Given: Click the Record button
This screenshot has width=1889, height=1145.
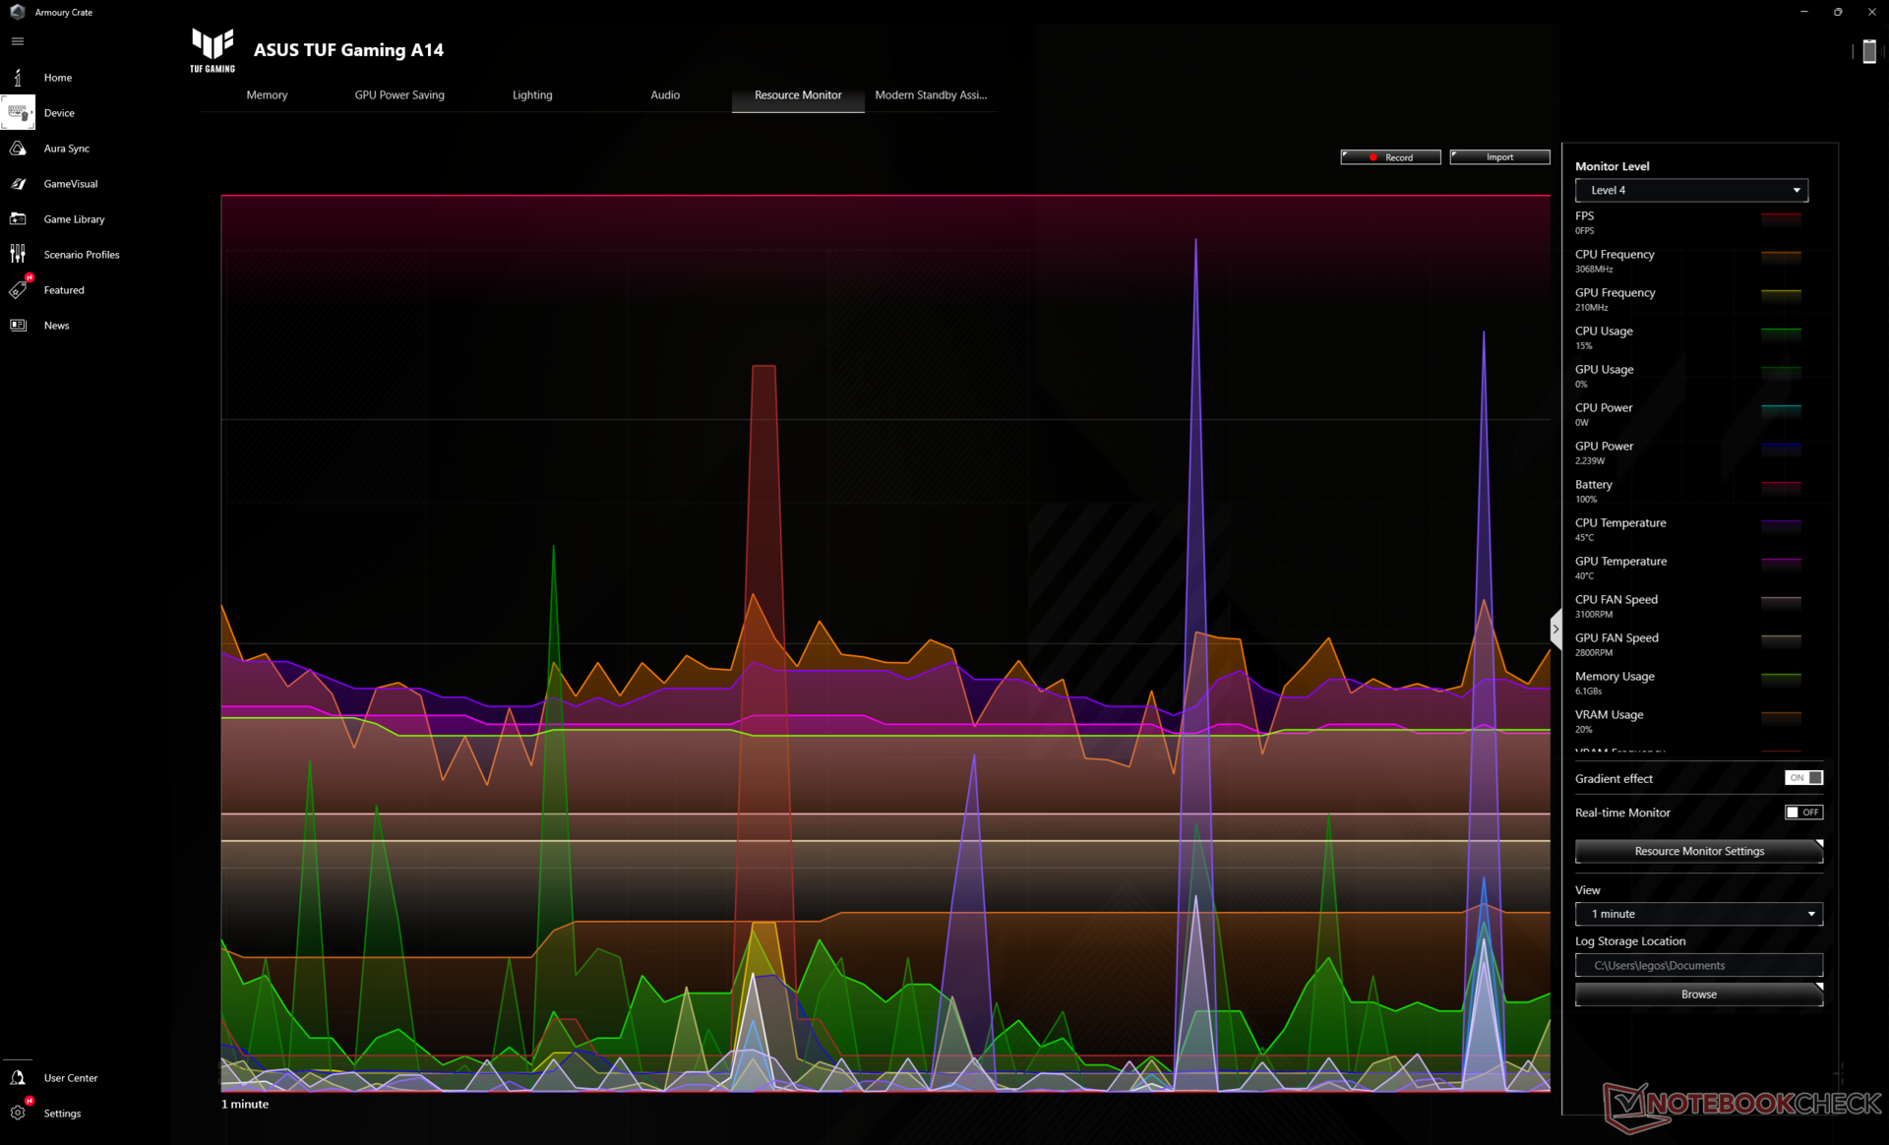Looking at the screenshot, I should 1390,157.
